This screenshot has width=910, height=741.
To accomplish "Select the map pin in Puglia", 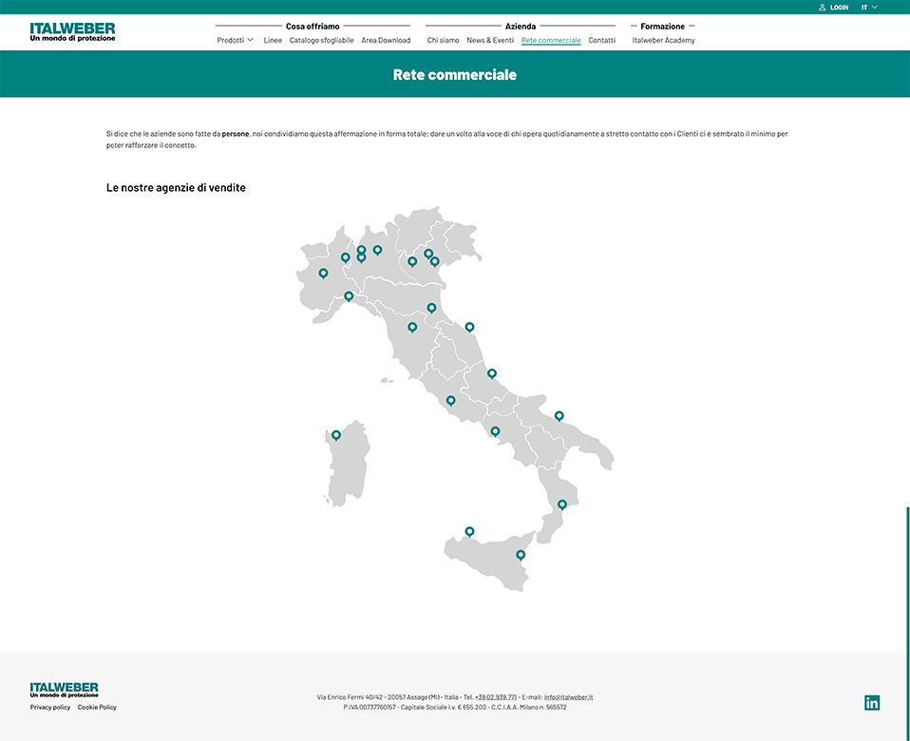I will coord(559,415).
